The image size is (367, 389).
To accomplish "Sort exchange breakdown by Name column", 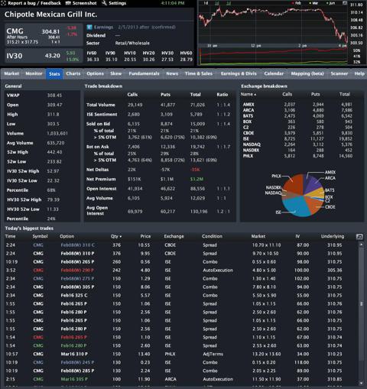I will click(248, 94).
